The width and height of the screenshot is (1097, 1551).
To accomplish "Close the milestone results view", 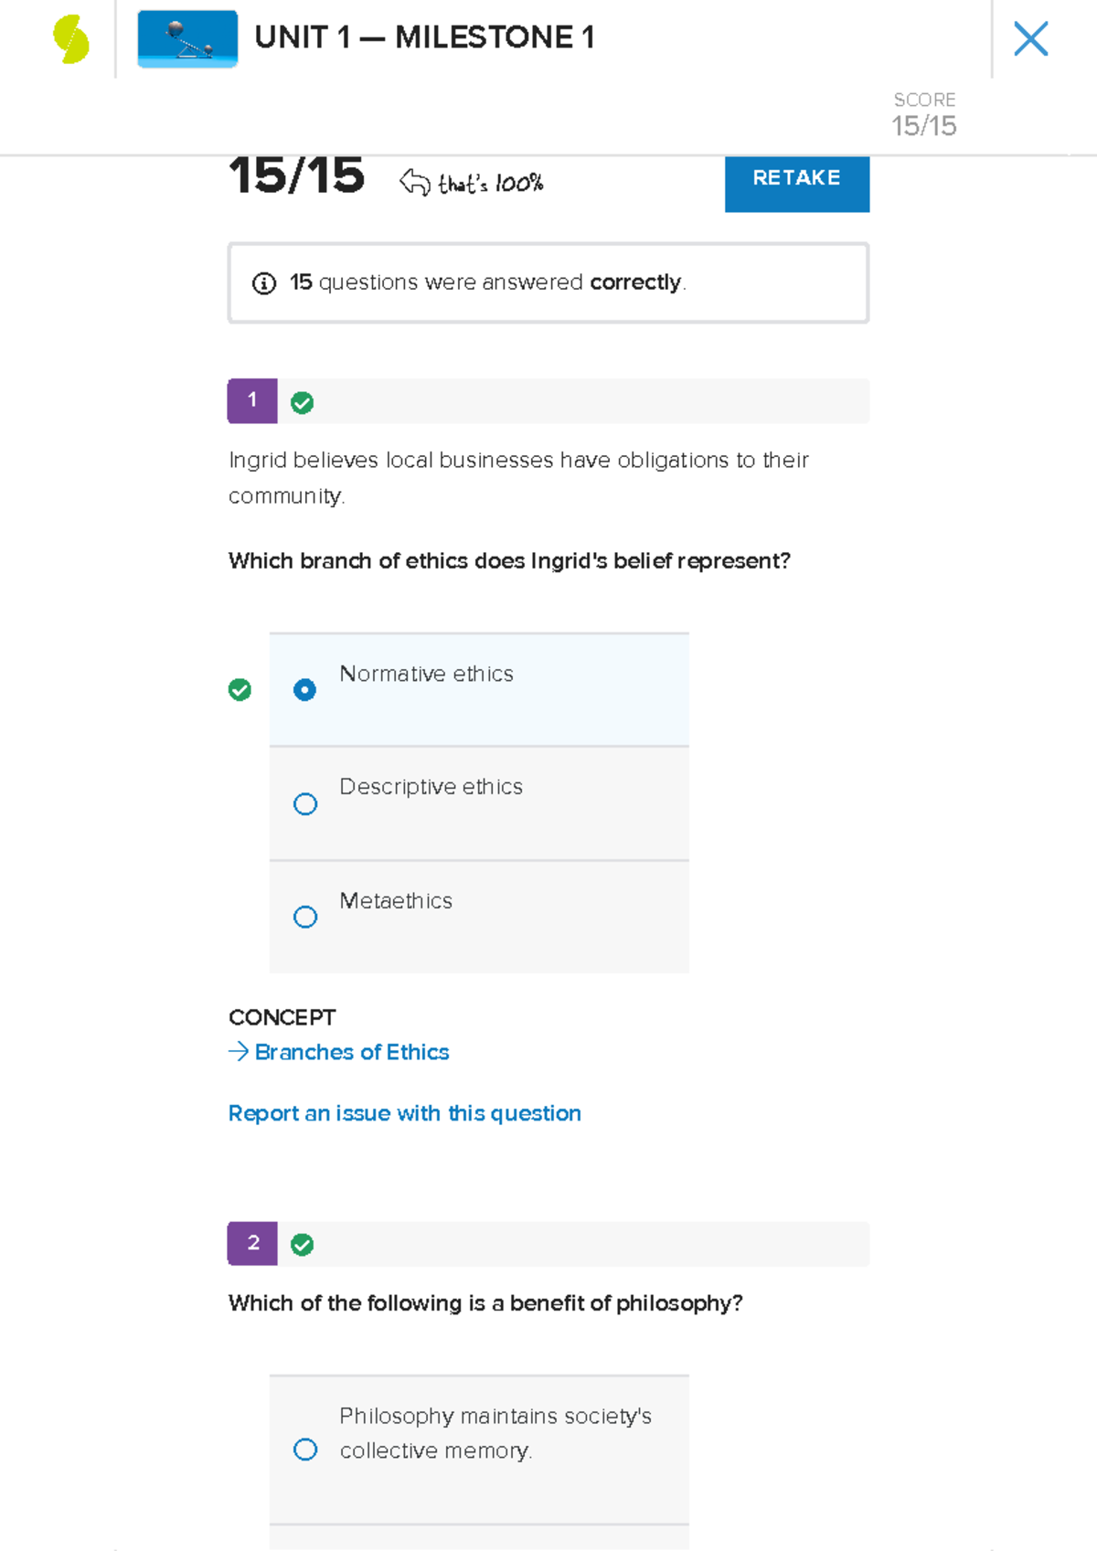I will 1031,39.
